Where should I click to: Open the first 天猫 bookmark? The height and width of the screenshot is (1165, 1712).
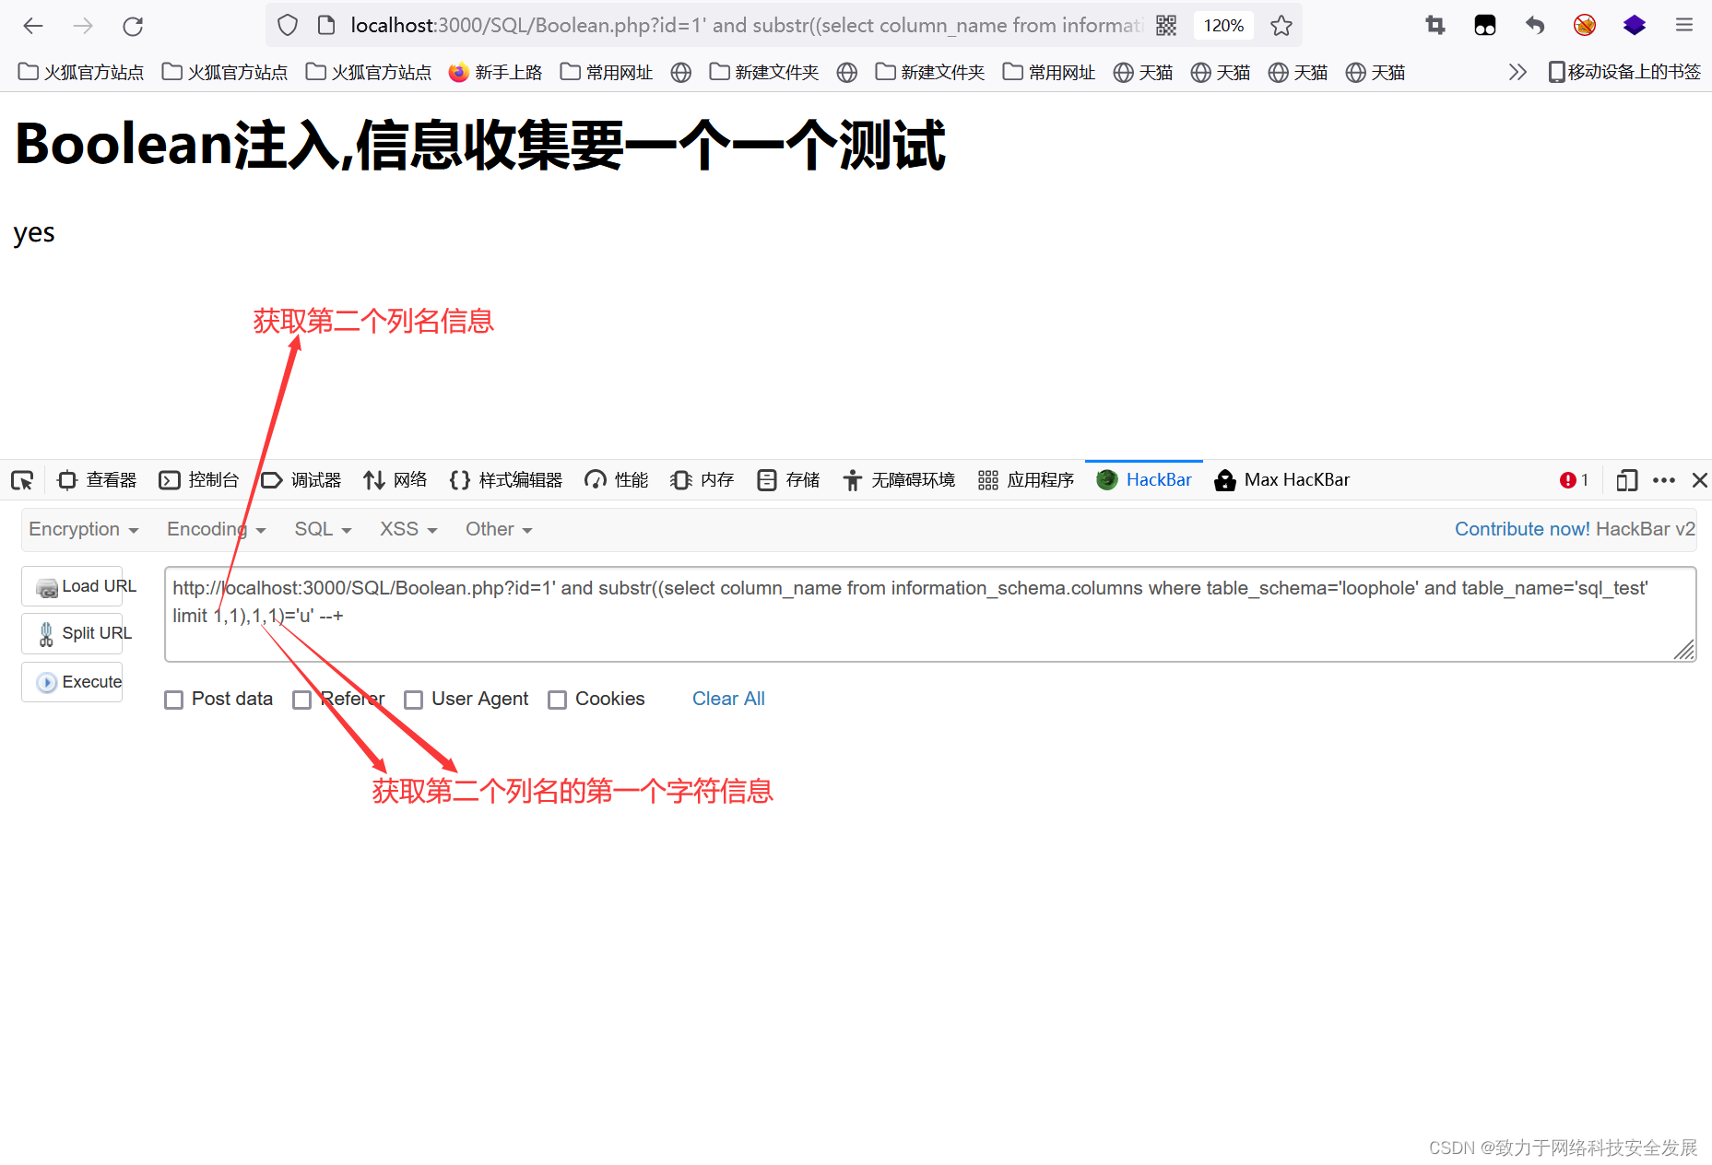pos(1143,72)
